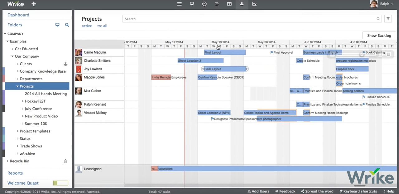399x194 pixels.
Task: Empty Recycle Bin with trash icon
Action: (x=65, y=161)
